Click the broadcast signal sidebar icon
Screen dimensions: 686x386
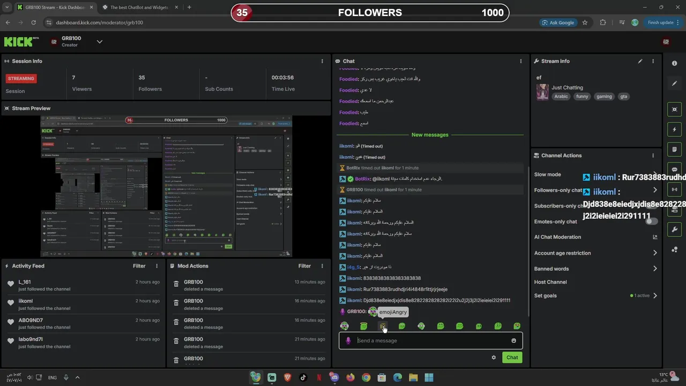tap(674, 189)
